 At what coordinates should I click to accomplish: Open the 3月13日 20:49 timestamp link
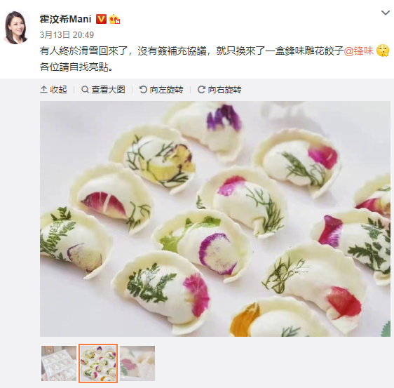67,34
